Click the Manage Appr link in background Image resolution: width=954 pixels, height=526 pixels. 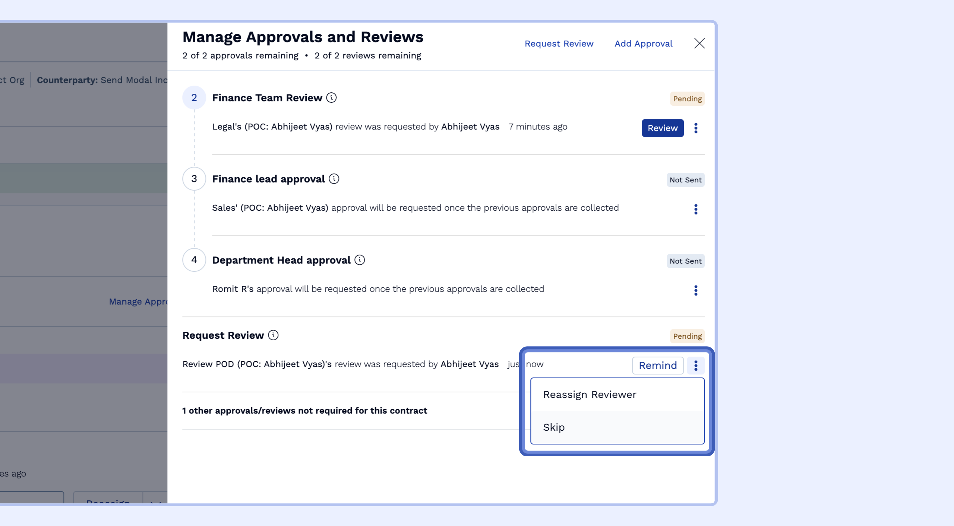click(x=138, y=302)
